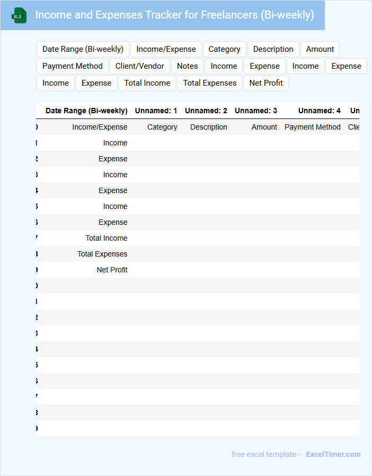Click the Date Range (Bi-weekly) column header
The height and width of the screenshot is (476, 372).
click(86, 111)
